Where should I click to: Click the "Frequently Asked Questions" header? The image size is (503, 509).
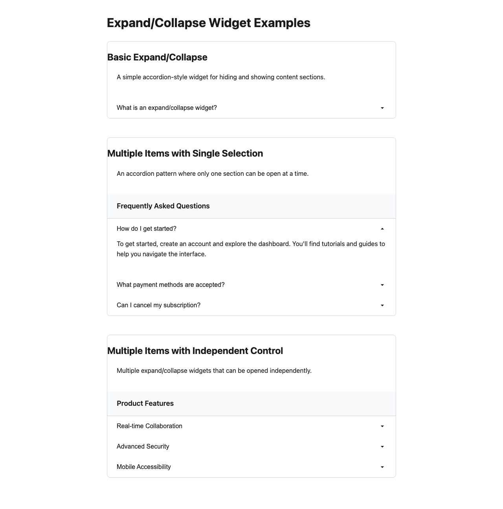point(163,206)
